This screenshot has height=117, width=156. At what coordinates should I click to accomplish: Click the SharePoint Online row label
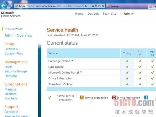coord(60,84)
